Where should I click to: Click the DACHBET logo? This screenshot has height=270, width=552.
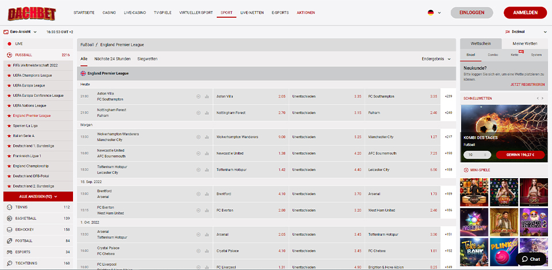(32, 13)
